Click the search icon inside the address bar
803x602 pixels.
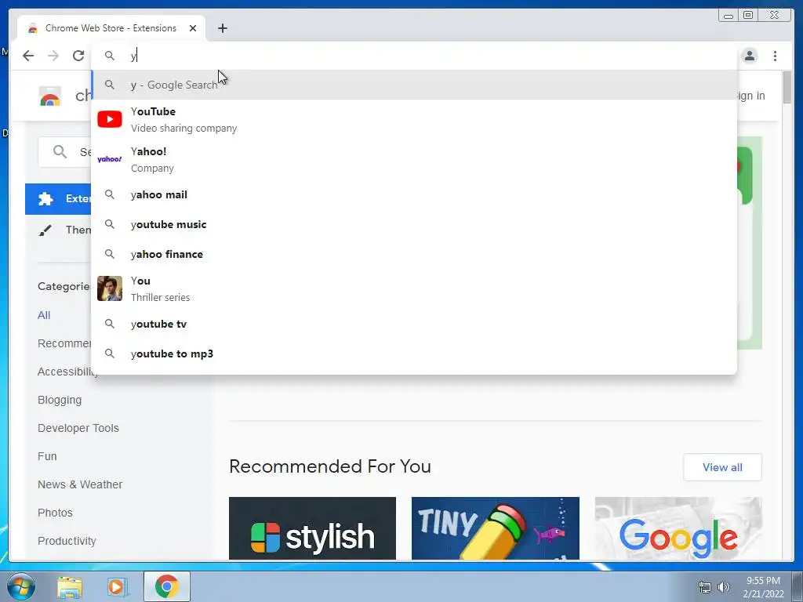110,56
